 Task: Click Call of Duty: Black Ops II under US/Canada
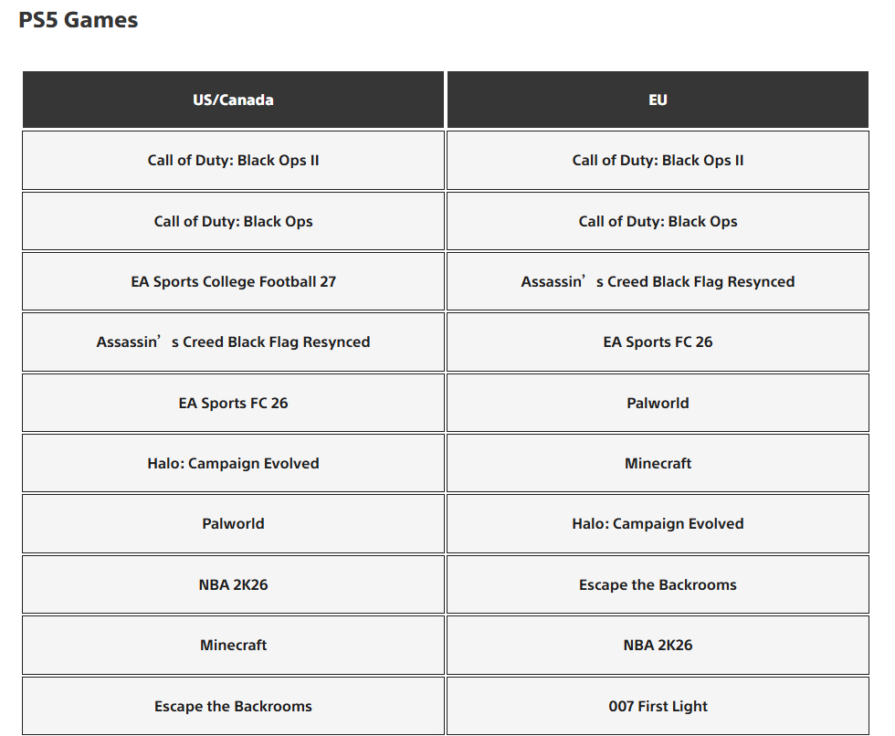(x=233, y=161)
